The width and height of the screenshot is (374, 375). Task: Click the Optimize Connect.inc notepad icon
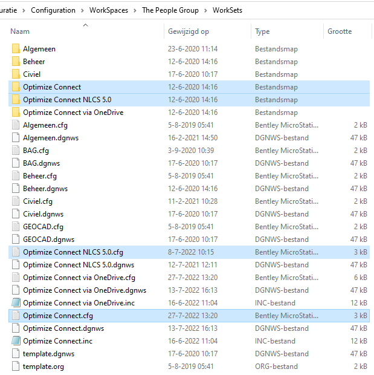coord(16,341)
